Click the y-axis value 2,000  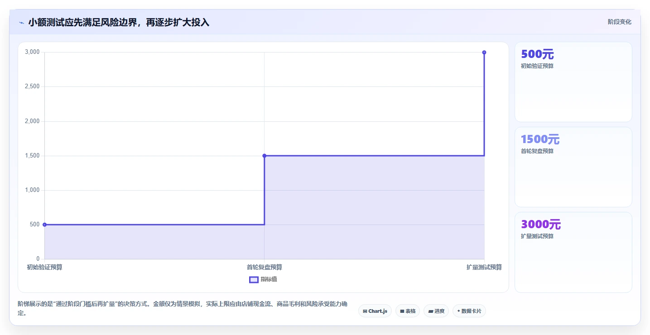(32, 121)
